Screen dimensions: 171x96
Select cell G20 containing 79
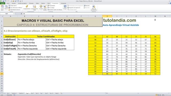[95, 74]
